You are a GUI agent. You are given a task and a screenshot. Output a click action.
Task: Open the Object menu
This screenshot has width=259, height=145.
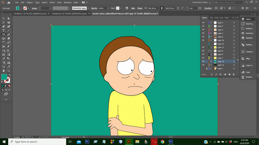pos(30,2)
